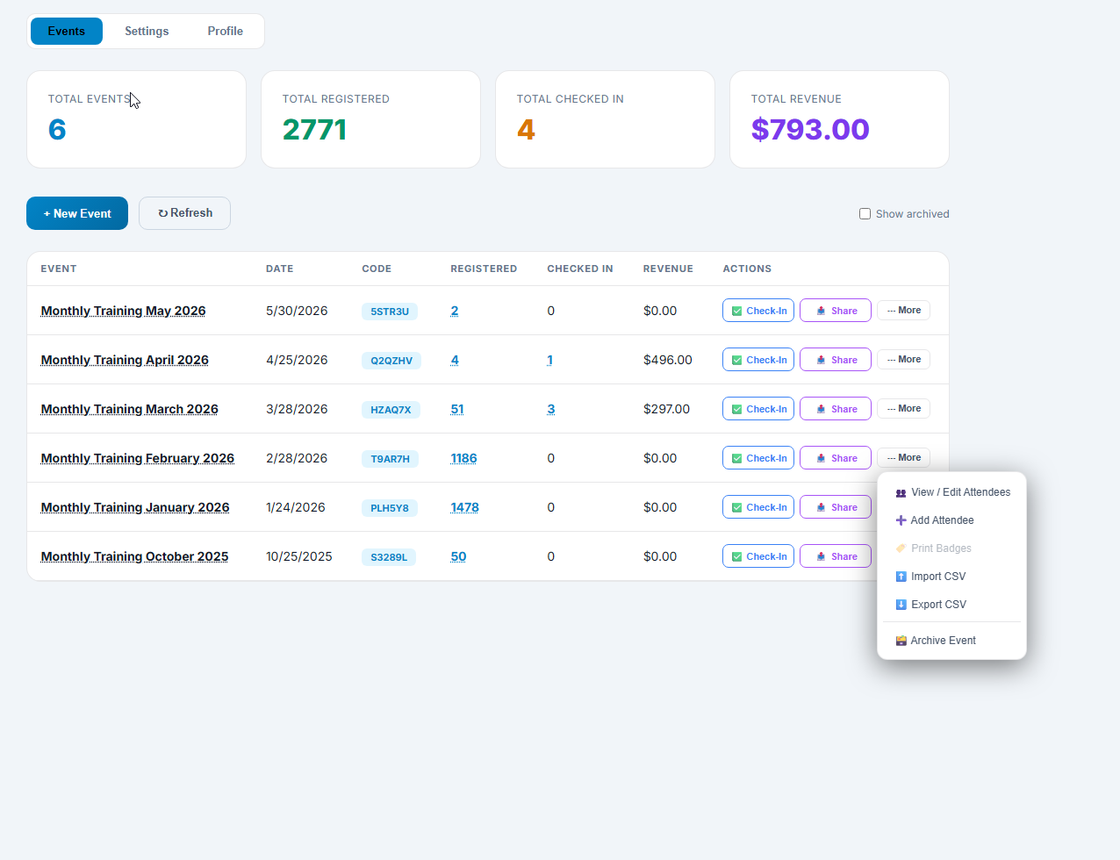This screenshot has height=860, width=1120.
Task: Click event code PLH5Y8 badge
Action: [x=390, y=508]
